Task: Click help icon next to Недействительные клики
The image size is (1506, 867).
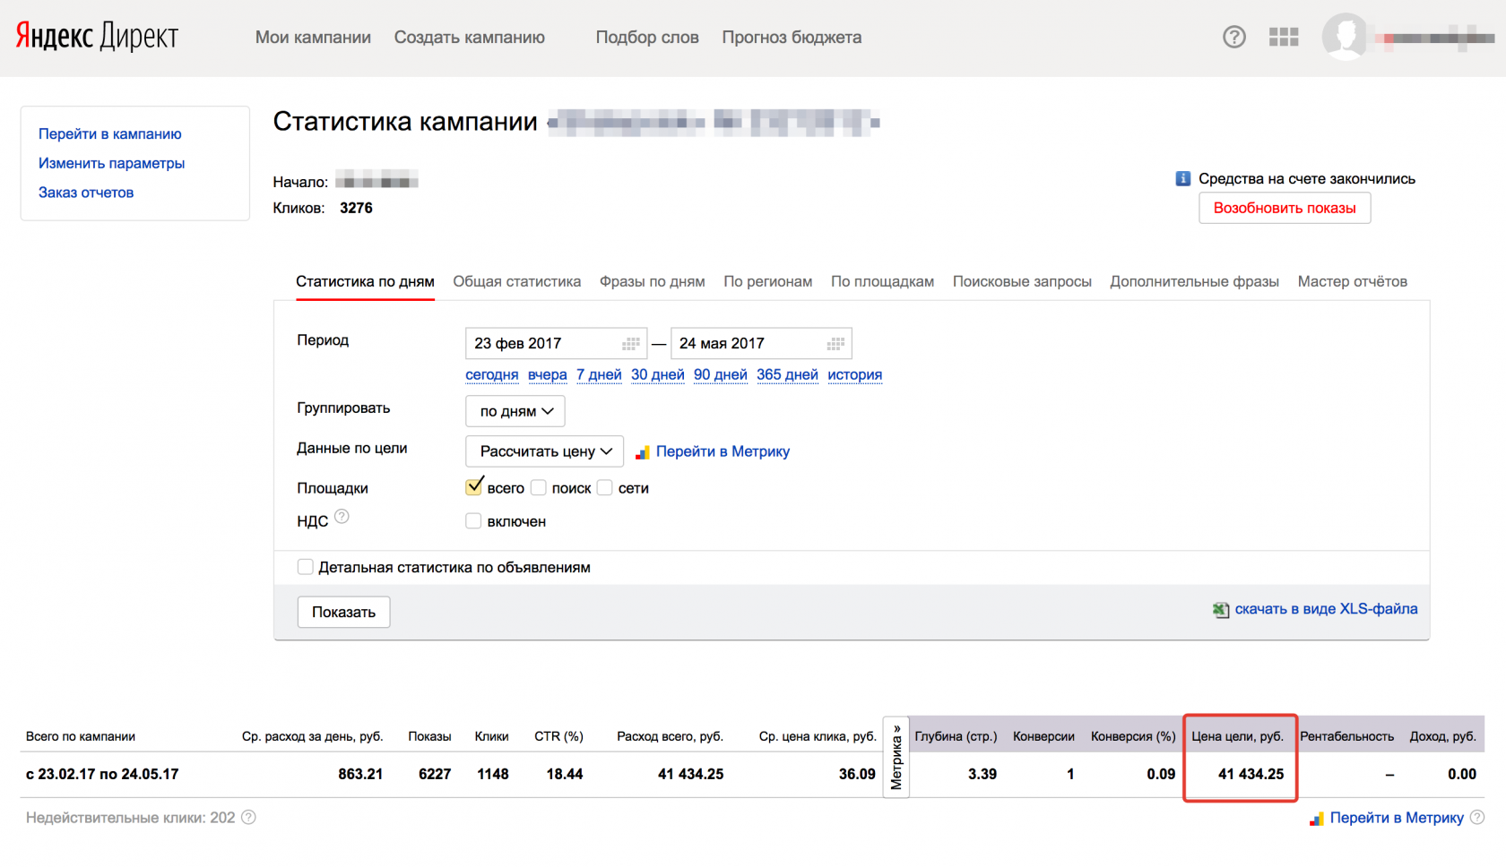Action: pos(249,818)
